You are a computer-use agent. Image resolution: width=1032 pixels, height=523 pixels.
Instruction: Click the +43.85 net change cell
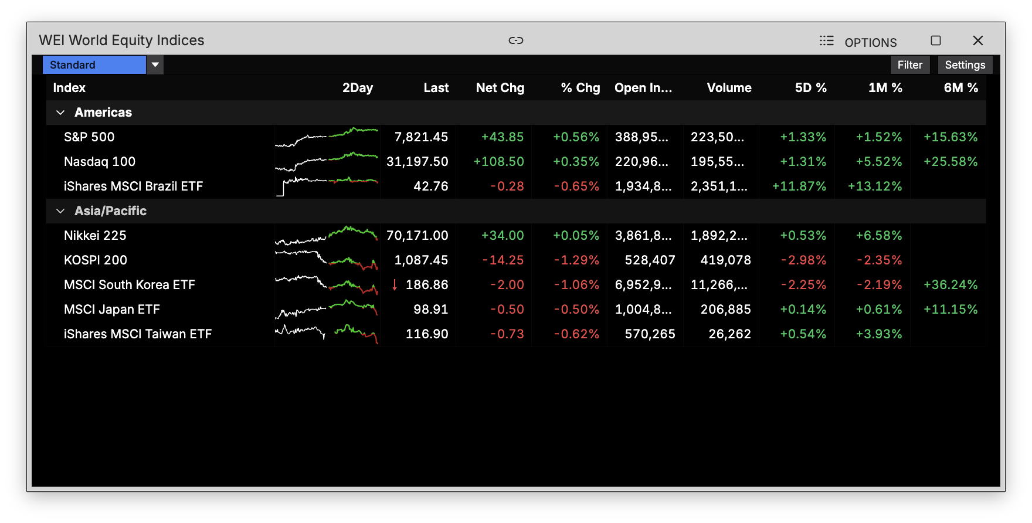503,137
